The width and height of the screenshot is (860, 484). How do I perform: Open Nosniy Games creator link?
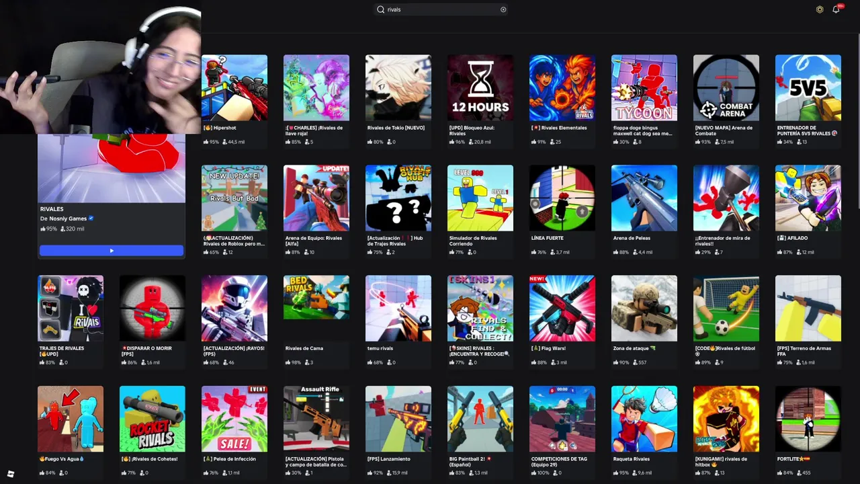click(x=68, y=218)
